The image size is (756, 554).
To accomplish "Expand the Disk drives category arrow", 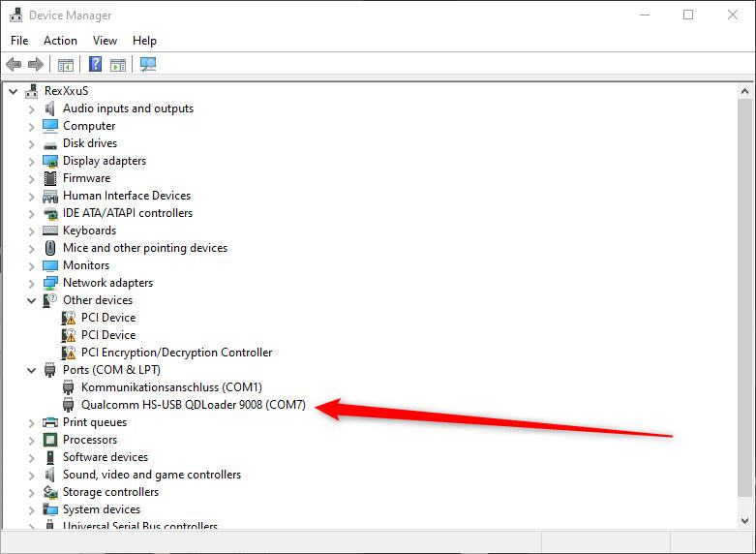I will point(32,143).
